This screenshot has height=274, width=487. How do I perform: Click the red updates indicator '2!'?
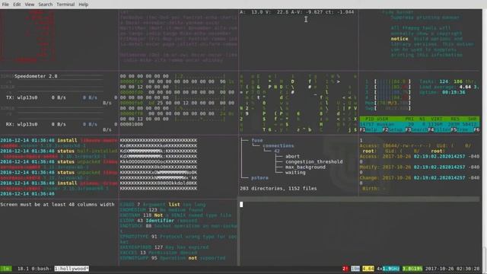345,269
